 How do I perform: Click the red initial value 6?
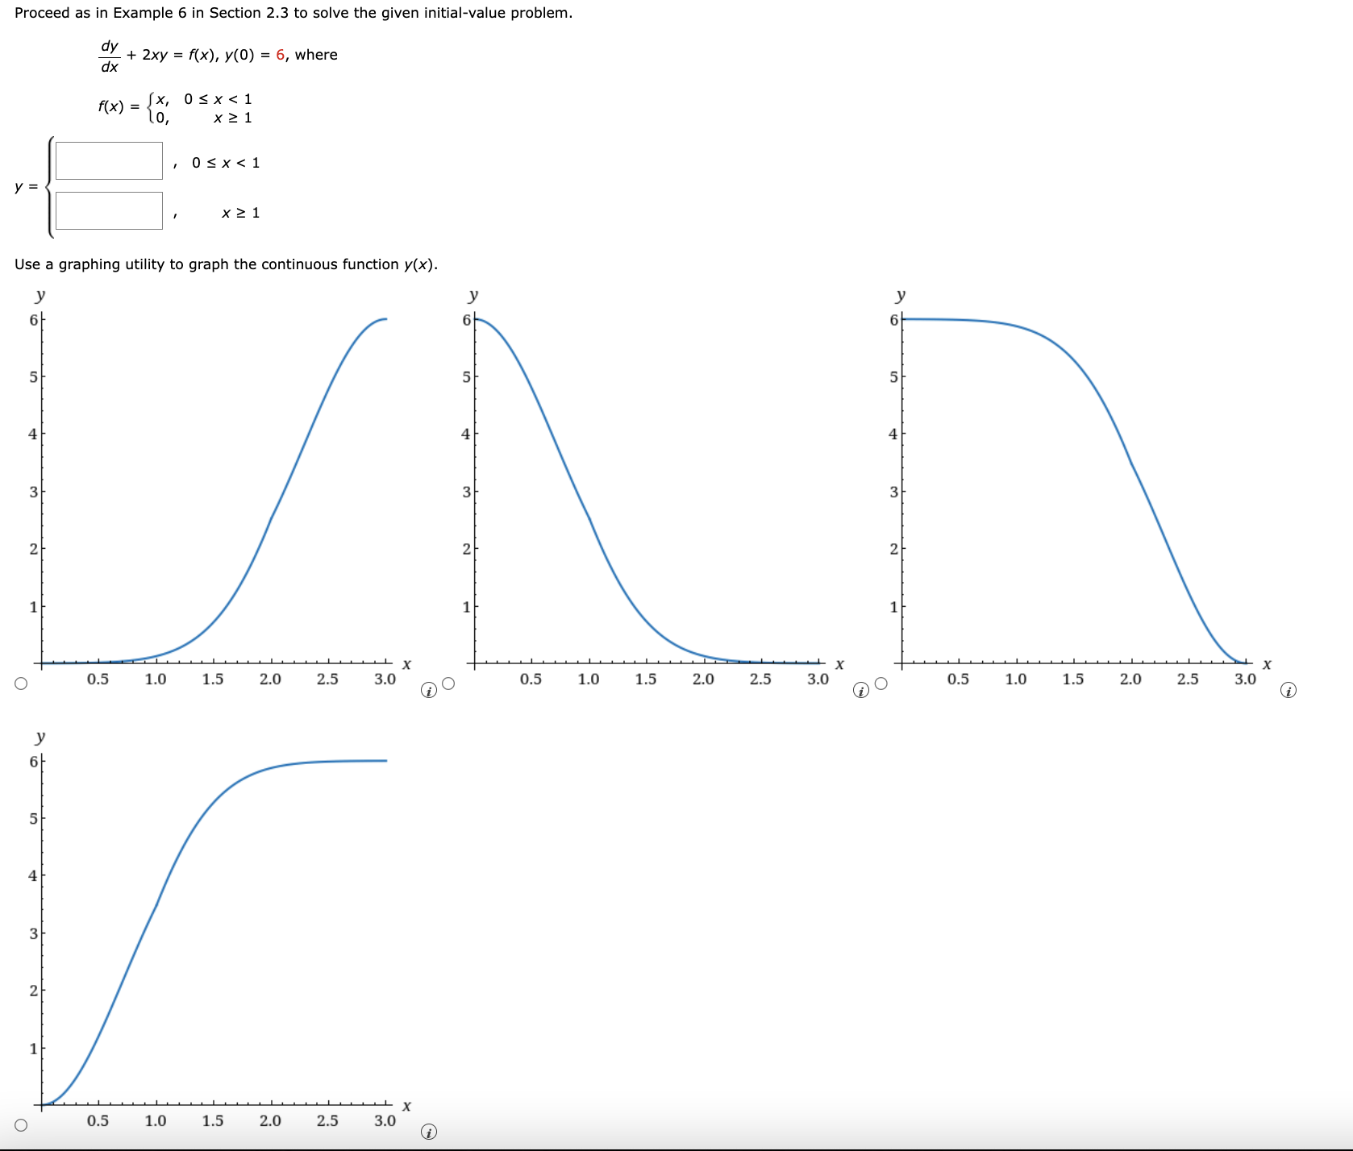(x=280, y=55)
